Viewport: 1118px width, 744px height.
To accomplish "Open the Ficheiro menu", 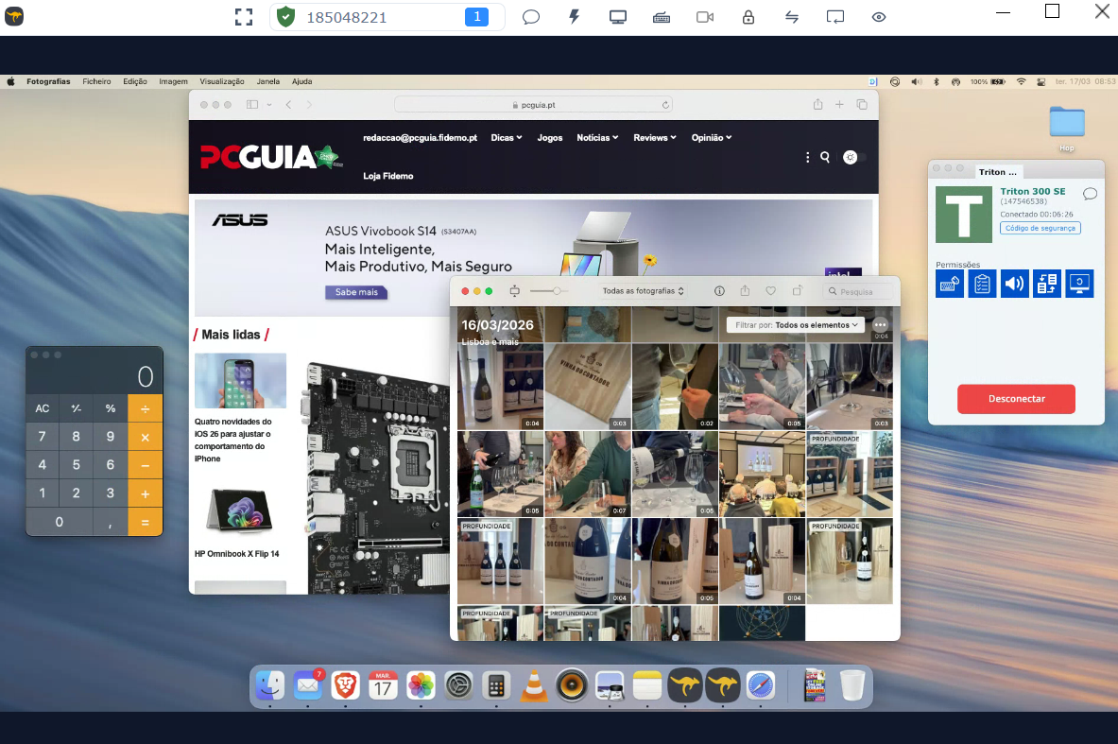I will [96, 81].
